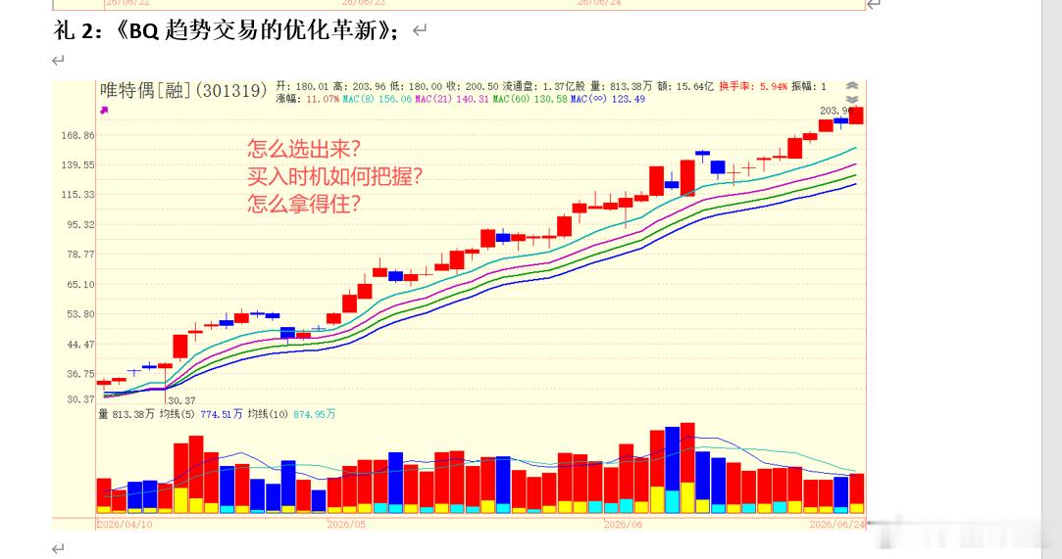This screenshot has height=559, width=1062.
Task: Click the MAC(∞) 123.49 indicator label
Action: 608,99
